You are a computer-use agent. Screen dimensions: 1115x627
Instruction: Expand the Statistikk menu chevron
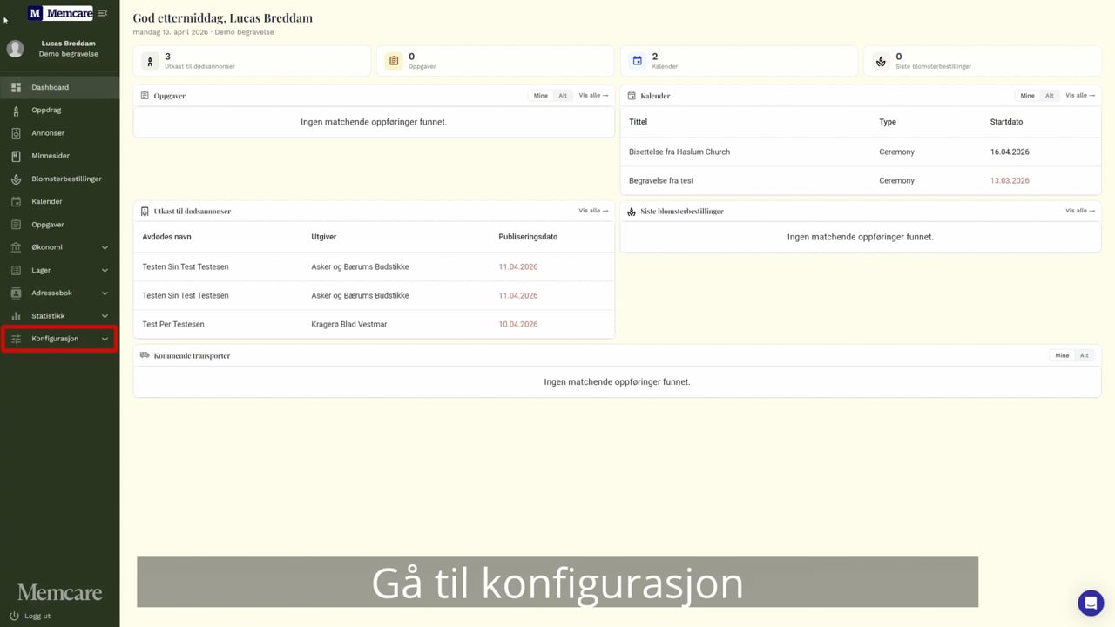105,316
